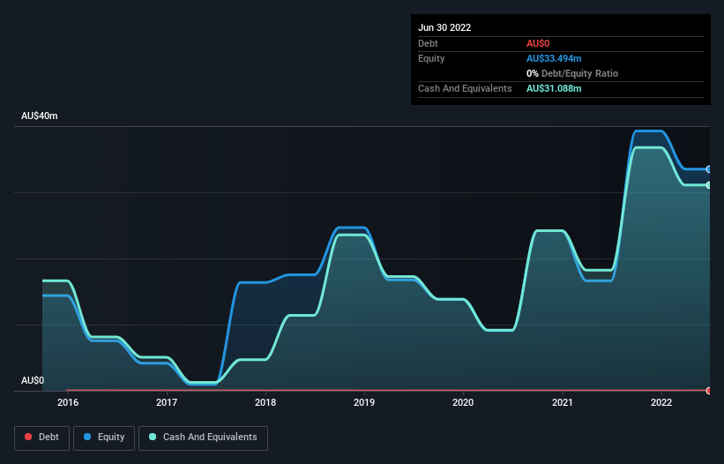Toggle the Equity series legend button
Screen dimensions: 724x464
[x=104, y=438]
